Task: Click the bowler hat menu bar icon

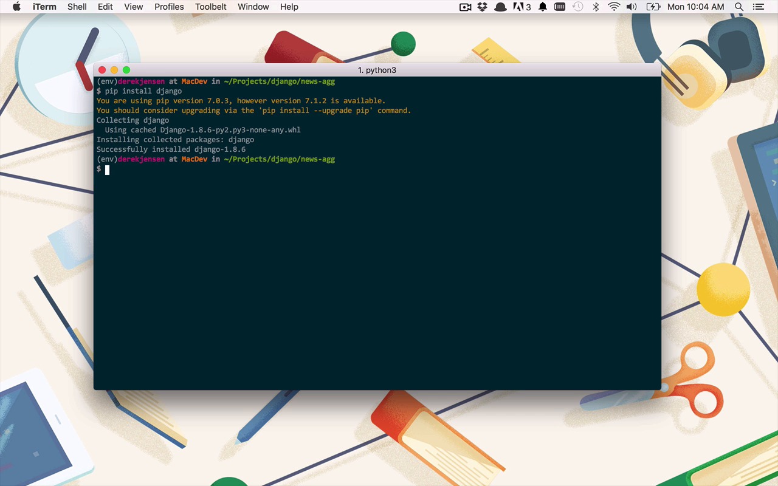Action: (x=500, y=7)
